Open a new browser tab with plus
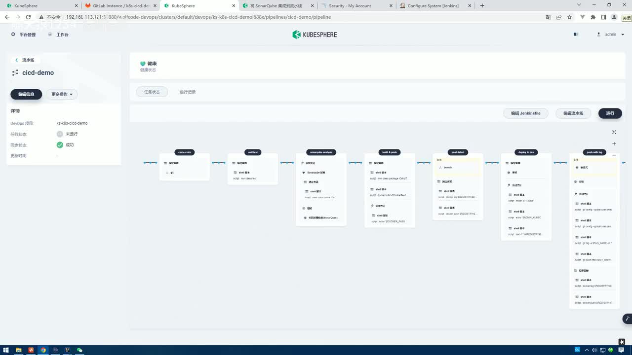The height and width of the screenshot is (355, 632). click(x=482, y=5)
